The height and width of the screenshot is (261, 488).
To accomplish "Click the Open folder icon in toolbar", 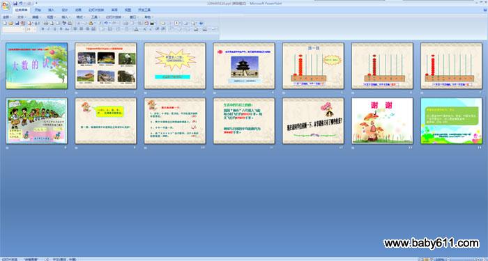I will 10,23.
